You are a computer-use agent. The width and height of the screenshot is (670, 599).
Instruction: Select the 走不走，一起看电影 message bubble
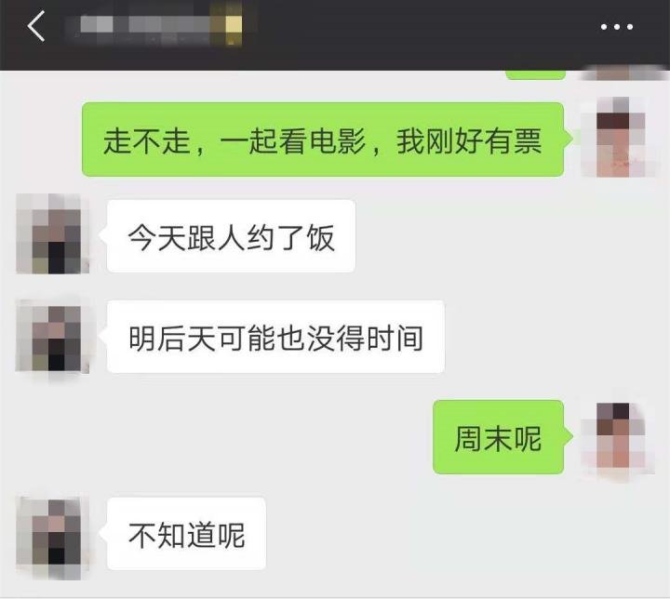point(323,140)
